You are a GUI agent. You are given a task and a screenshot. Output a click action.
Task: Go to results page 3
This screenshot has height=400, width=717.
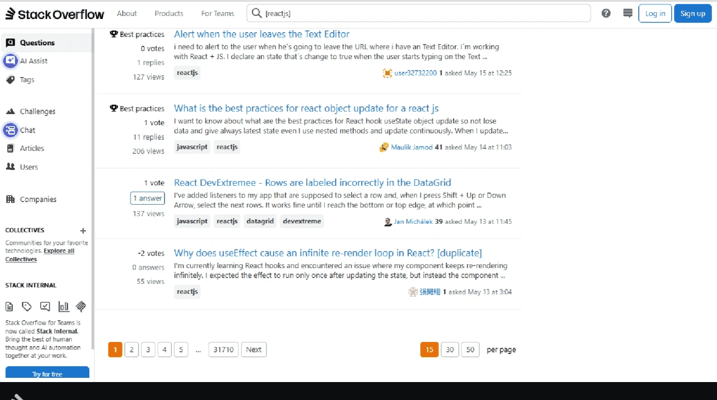(x=148, y=349)
